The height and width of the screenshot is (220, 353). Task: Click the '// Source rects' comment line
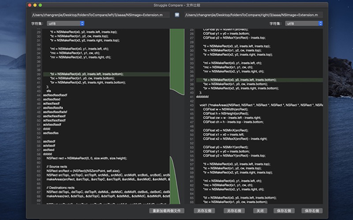tap(56, 167)
